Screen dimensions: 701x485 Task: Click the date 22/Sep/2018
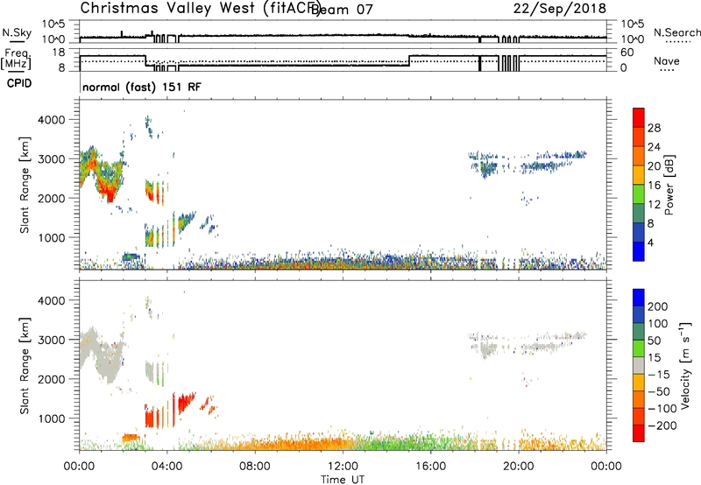coord(559,9)
